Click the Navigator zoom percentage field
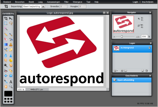 point(144,37)
